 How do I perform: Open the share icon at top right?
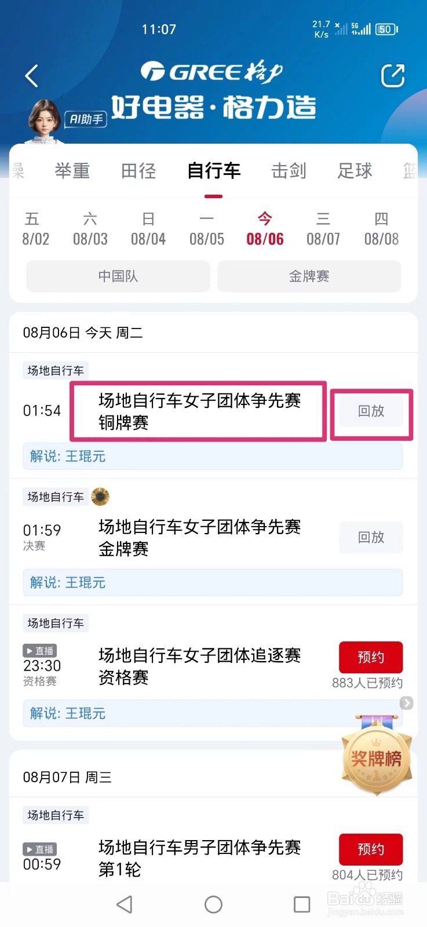(392, 75)
